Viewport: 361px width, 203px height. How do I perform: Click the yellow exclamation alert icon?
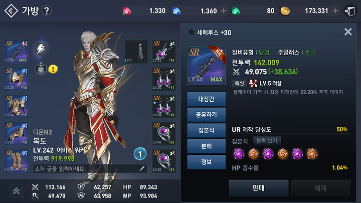[53, 69]
